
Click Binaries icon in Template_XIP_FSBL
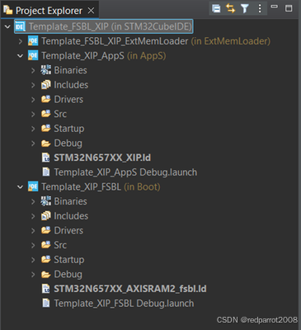click(x=46, y=201)
